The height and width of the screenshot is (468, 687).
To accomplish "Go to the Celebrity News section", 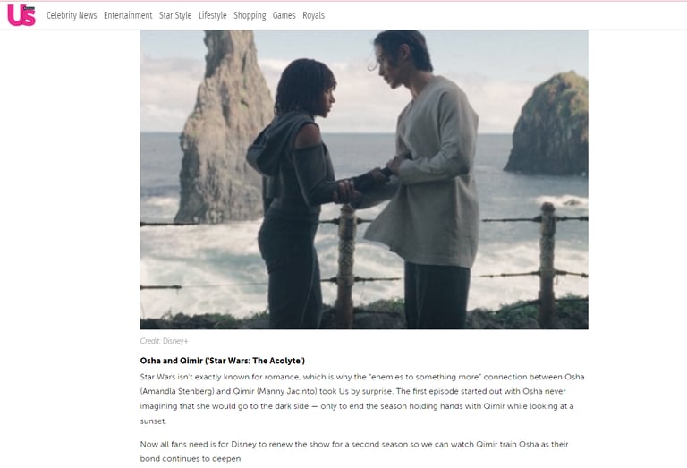I will (72, 15).
